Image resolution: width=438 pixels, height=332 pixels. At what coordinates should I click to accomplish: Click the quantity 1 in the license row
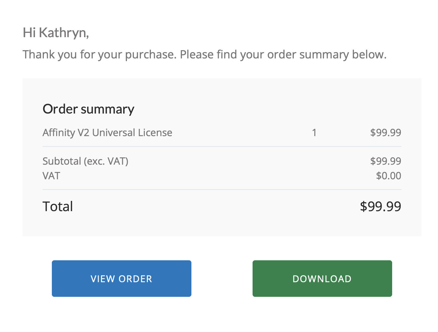314,133
